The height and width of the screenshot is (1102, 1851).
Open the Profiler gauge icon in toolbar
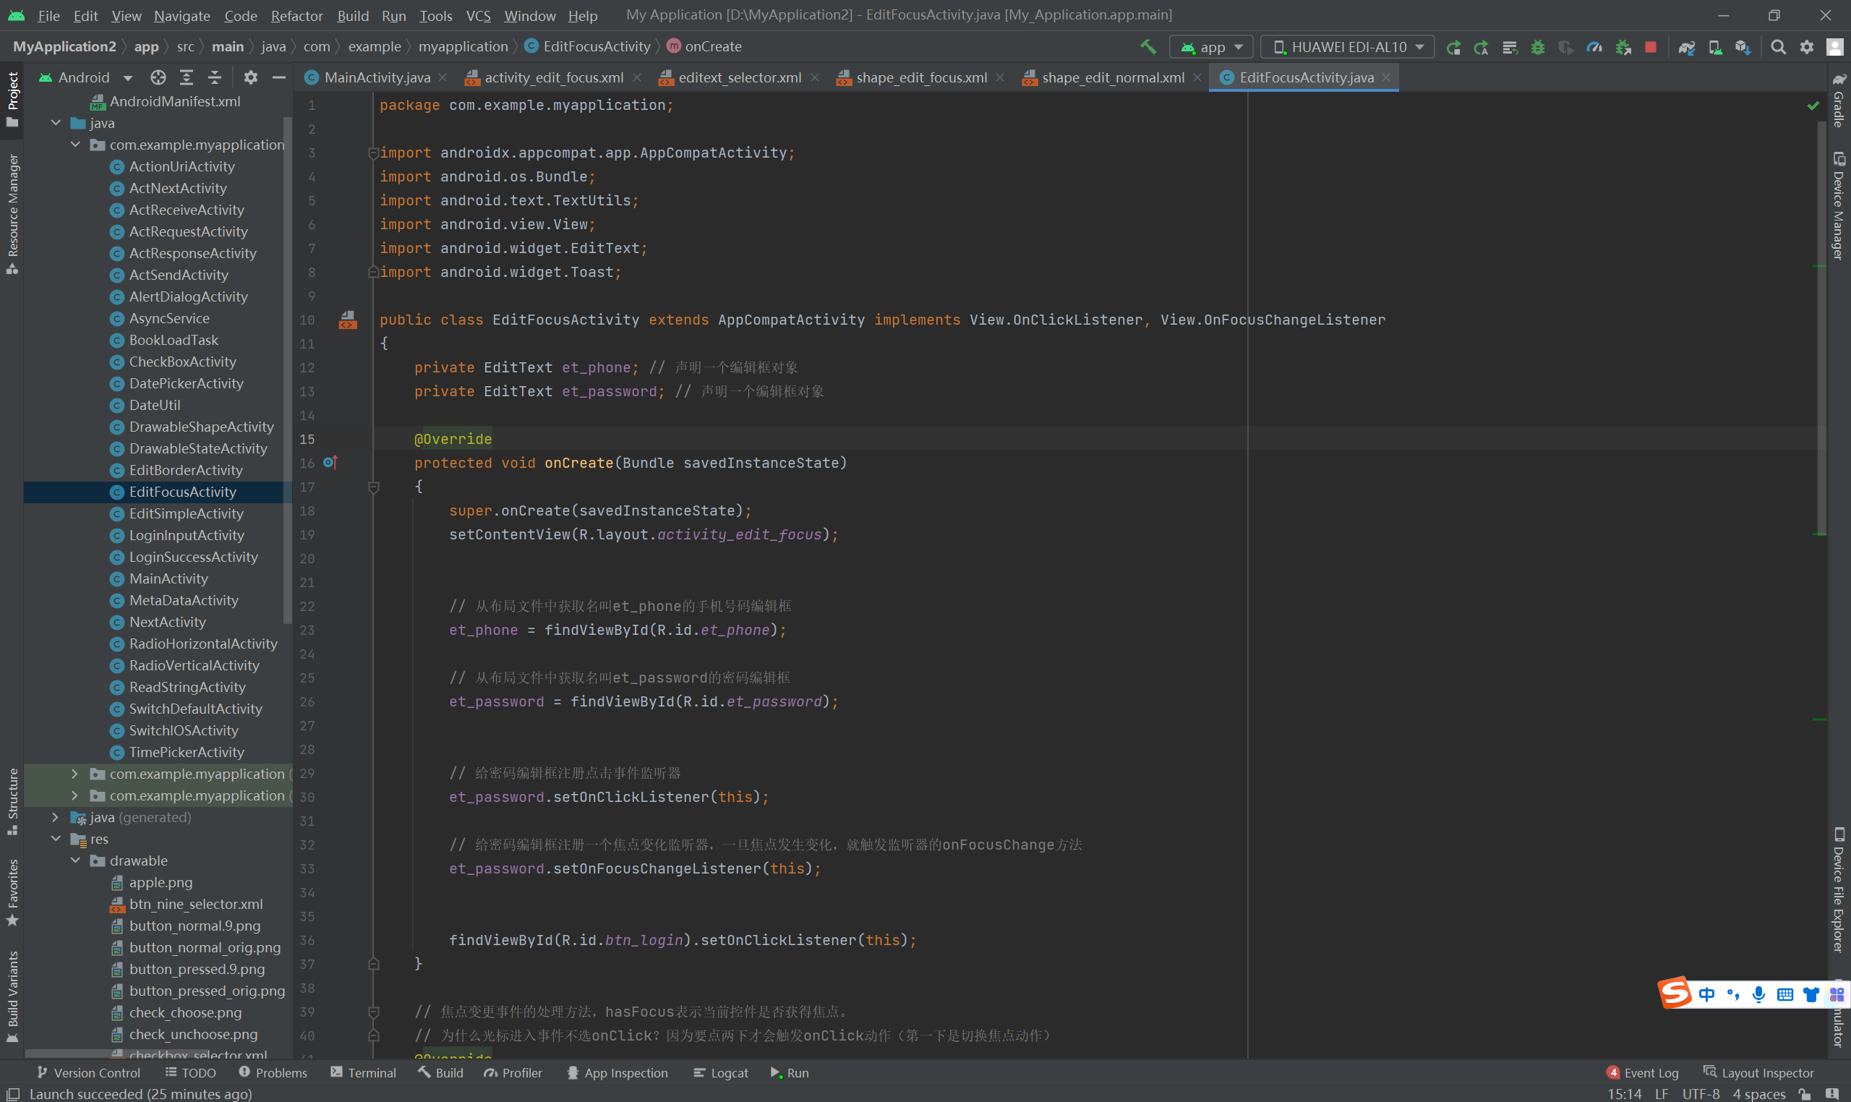click(x=1594, y=47)
